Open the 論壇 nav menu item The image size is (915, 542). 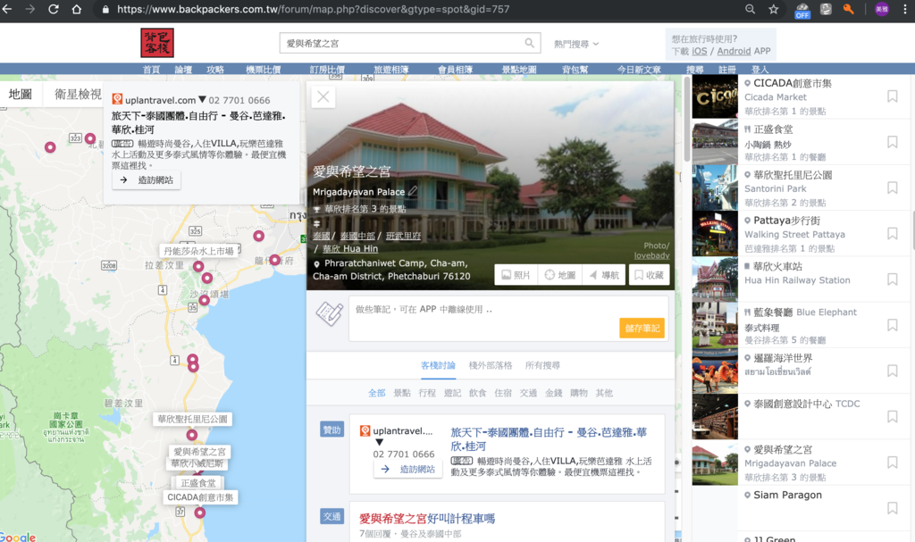(x=183, y=70)
